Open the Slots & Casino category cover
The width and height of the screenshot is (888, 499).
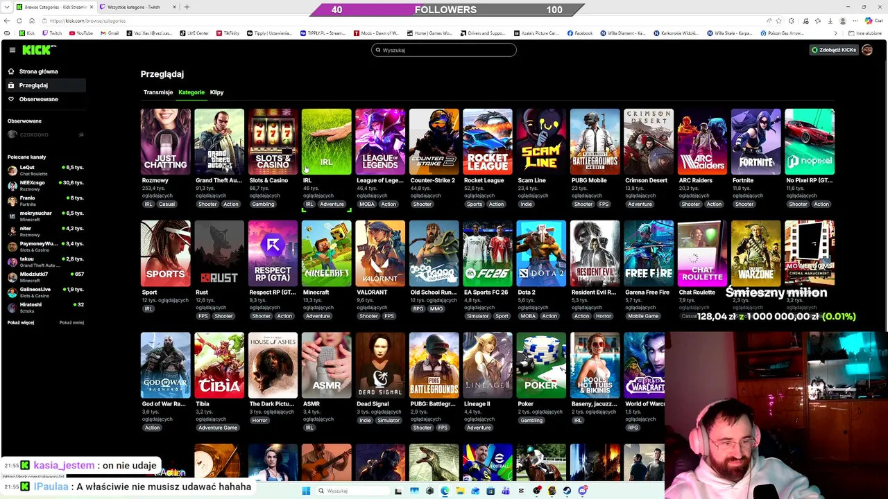click(x=273, y=141)
